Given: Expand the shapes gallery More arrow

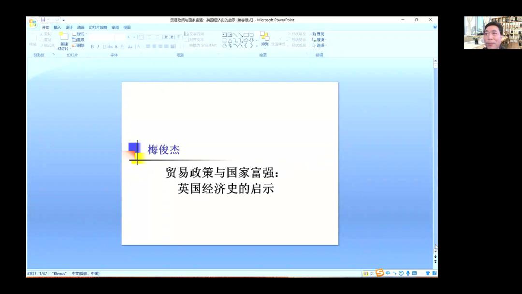Looking at the screenshot, I should click(x=257, y=45).
